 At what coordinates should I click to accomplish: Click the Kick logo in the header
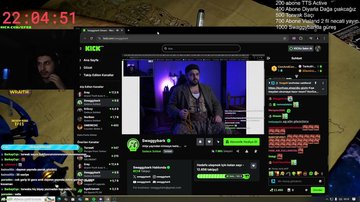pos(94,48)
